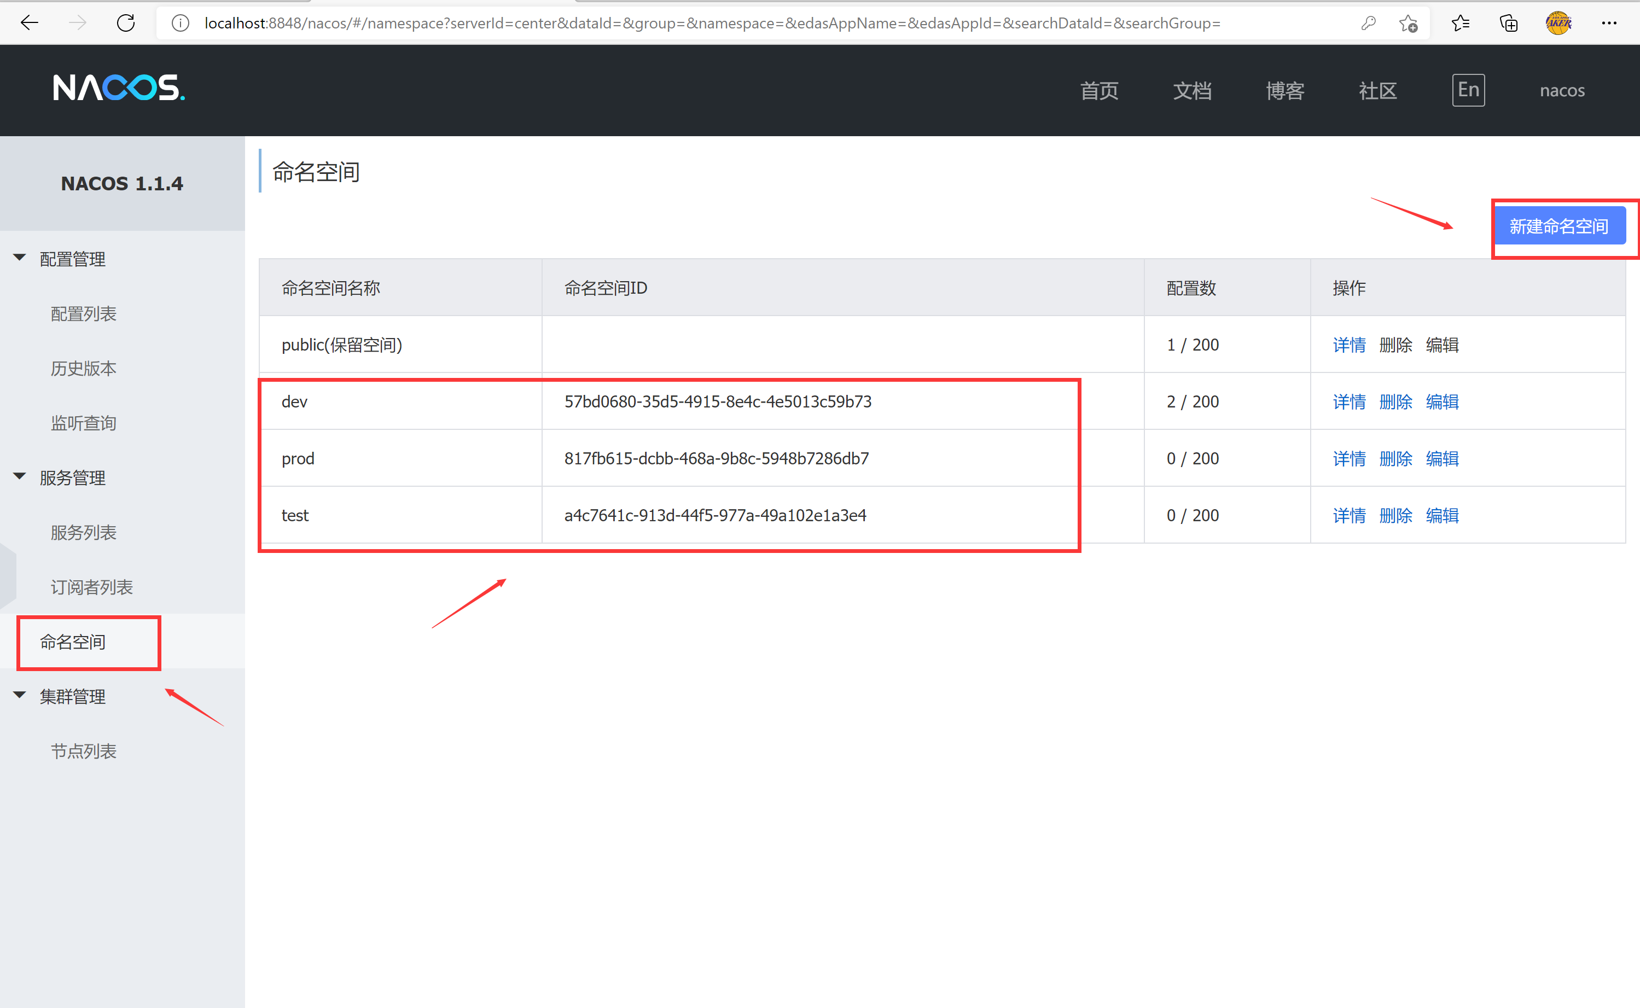1640x1008 pixels.
Task: Edit the test namespace via 编辑
Action: 1442,515
